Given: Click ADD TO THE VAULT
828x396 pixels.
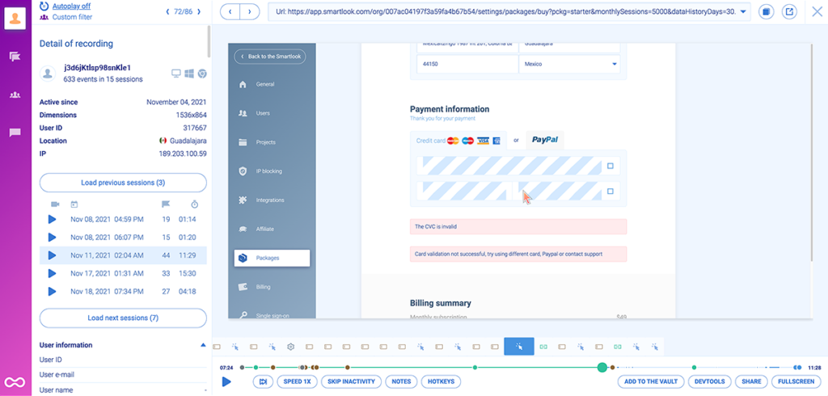Looking at the screenshot, I should click(651, 381).
